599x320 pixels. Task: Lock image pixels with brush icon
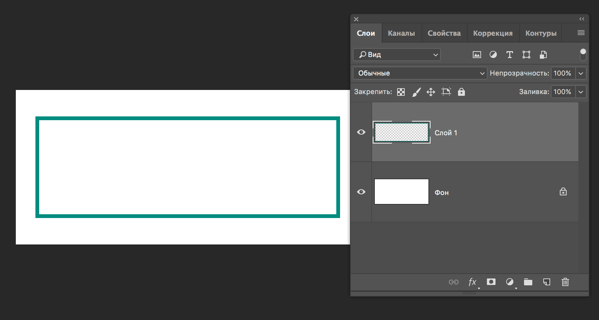click(416, 92)
